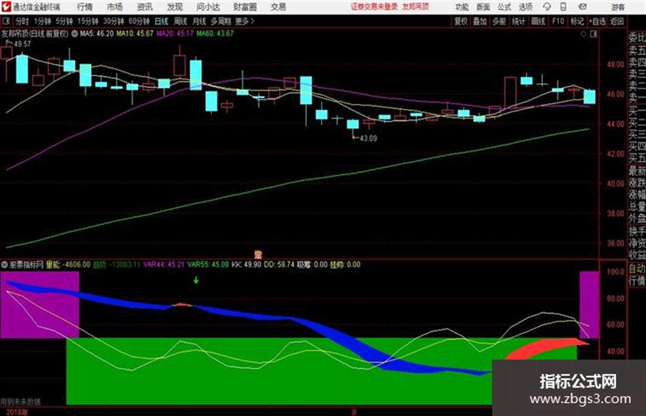Open the MA indicator round dropdown button
Image resolution: width=646 pixels, height=416 pixels.
pyautogui.click(x=75, y=33)
